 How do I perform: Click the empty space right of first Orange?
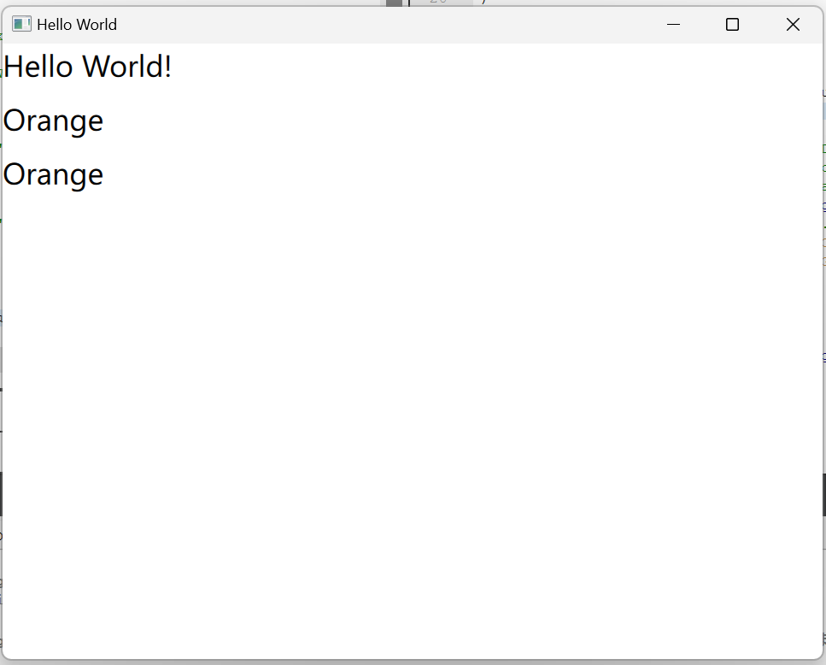pos(342,121)
